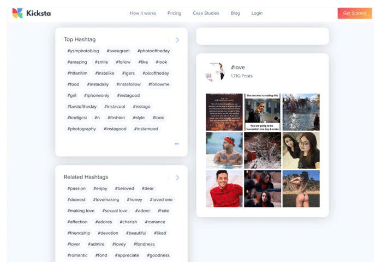Pick the #beautiful hashtag
This screenshot has height=269, width=382.
(x=136, y=233)
